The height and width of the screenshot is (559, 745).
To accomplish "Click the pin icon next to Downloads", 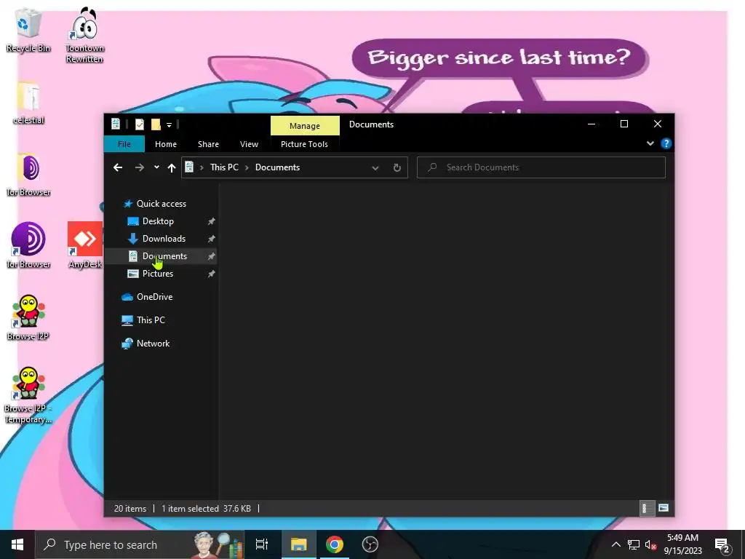I will click(x=212, y=239).
